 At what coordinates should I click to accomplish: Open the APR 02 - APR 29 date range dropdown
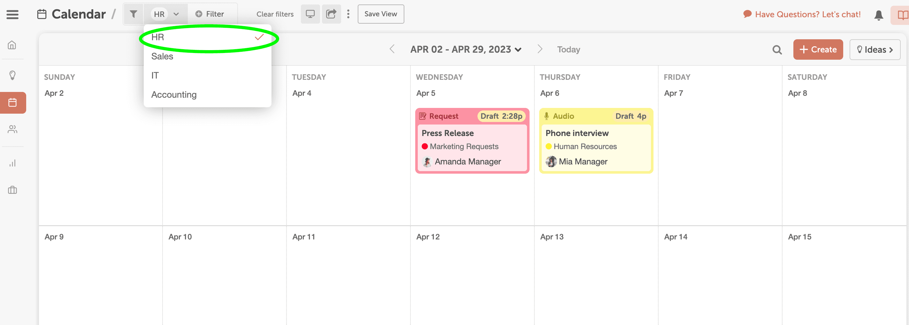pyautogui.click(x=465, y=49)
